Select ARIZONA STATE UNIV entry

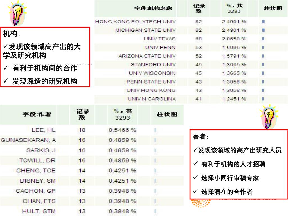pos(147,56)
